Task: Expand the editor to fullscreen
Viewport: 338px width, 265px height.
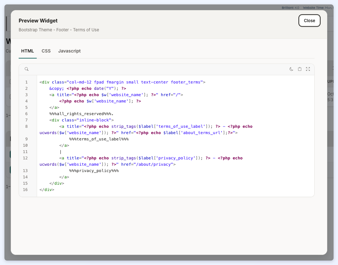Action: coord(308,69)
